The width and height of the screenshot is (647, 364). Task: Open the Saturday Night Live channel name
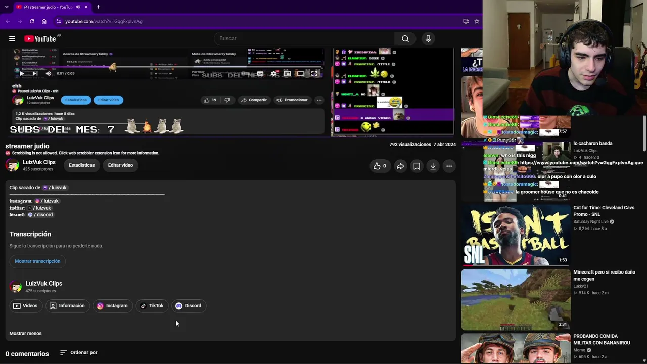pos(591,222)
